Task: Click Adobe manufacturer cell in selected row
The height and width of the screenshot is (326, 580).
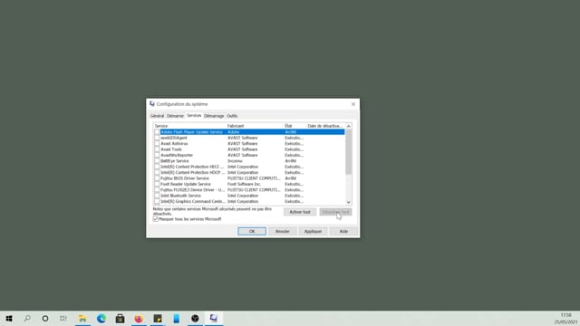Action: pyautogui.click(x=233, y=132)
